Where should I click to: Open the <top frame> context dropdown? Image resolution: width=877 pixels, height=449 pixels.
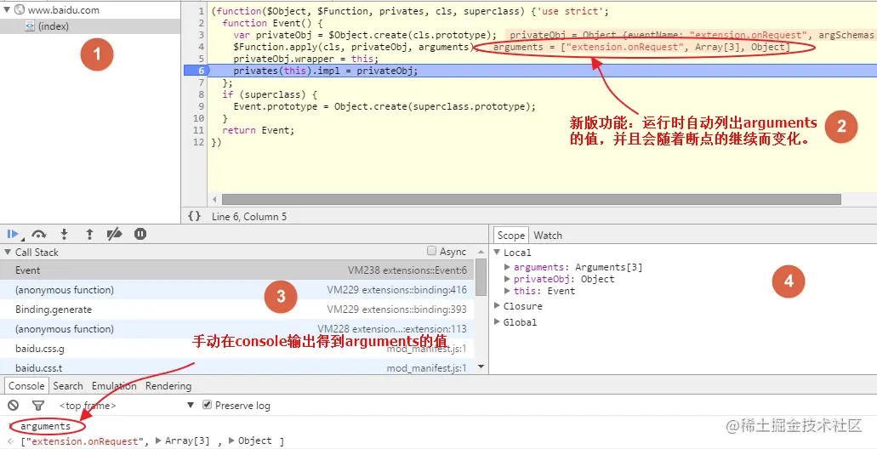click(x=127, y=405)
